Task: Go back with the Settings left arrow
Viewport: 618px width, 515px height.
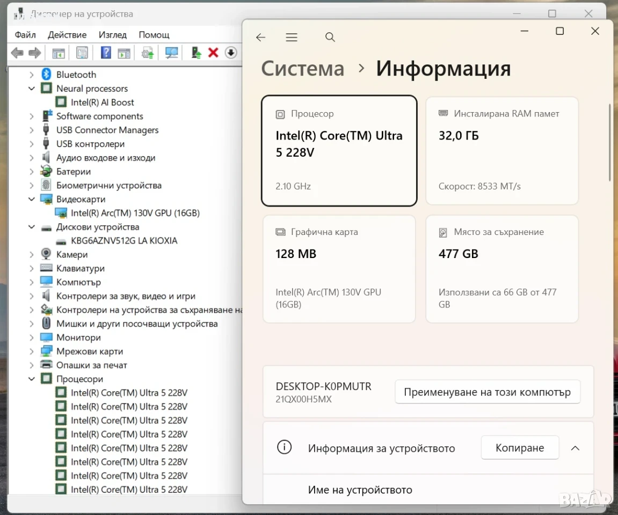Action: coord(260,37)
